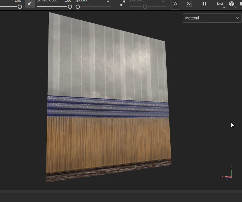Pause engine rendering with pause button
The width and height of the screenshot is (242, 202).
[204, 4]
